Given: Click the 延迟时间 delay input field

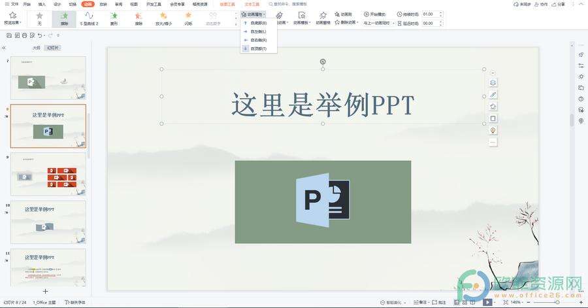Looking at the screenshot, I should [x=433, y=24].
